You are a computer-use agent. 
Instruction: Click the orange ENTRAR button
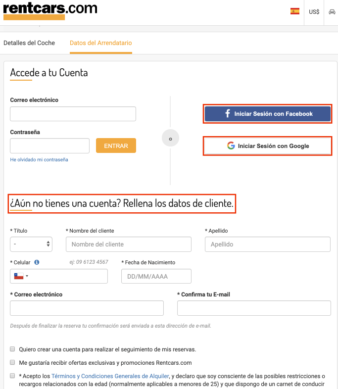(116, 146)
